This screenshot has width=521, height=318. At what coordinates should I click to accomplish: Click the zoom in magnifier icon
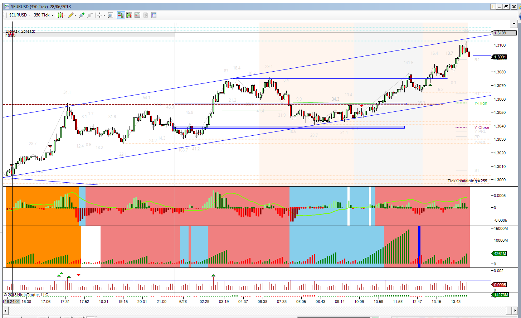(82, 15)
